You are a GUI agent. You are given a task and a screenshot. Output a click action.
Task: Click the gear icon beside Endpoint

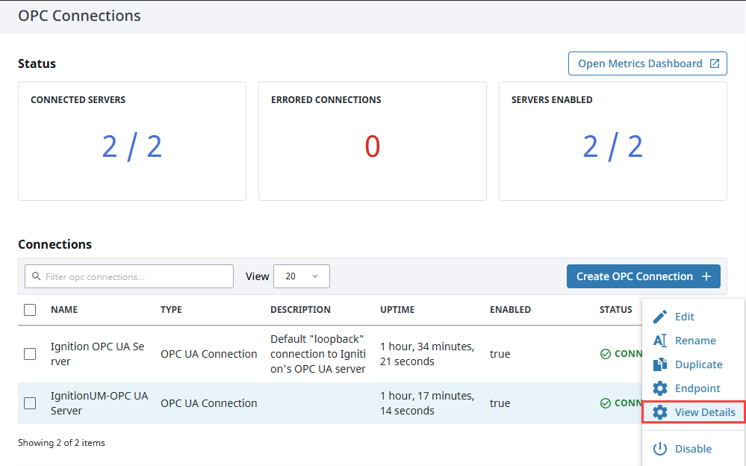pyautogui.click(x=660, y=388)
